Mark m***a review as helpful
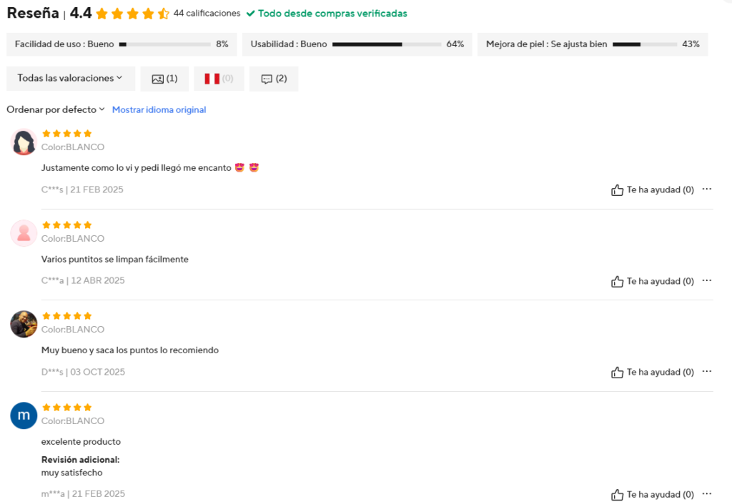Image resolution: width=732 pixels, height=502 pixels. click(618, 495)
